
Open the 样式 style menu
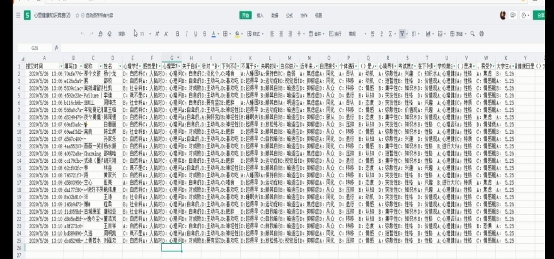click(x=255, y=34)
